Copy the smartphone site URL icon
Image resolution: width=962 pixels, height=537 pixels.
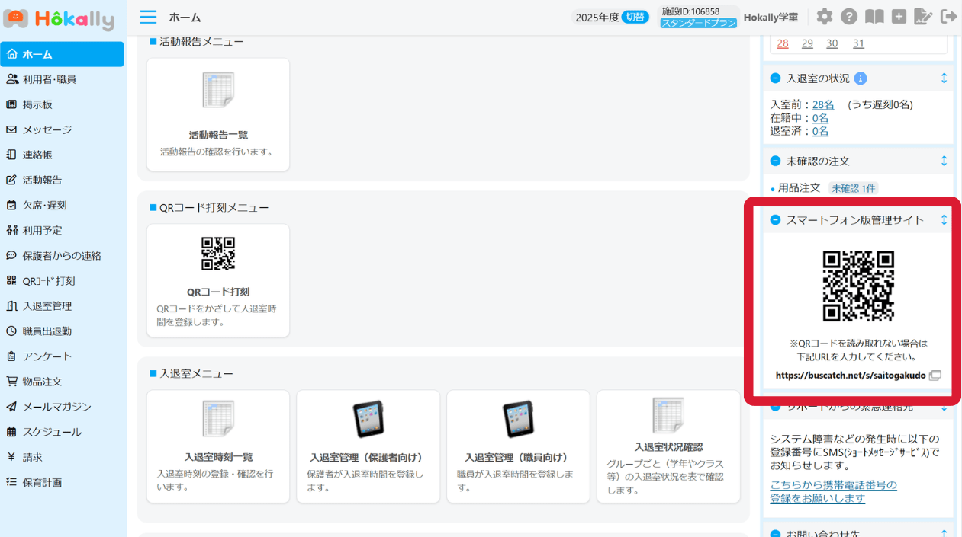pos(935,376)
